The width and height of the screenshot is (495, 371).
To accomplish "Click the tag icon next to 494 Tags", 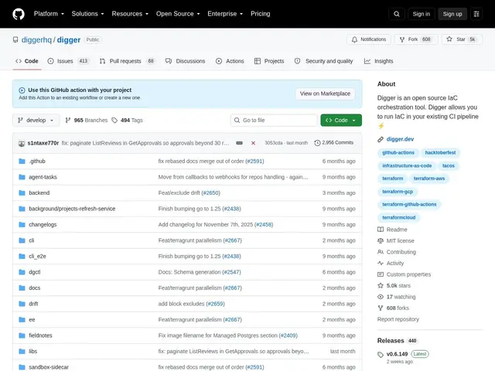I will click(114, 121).
